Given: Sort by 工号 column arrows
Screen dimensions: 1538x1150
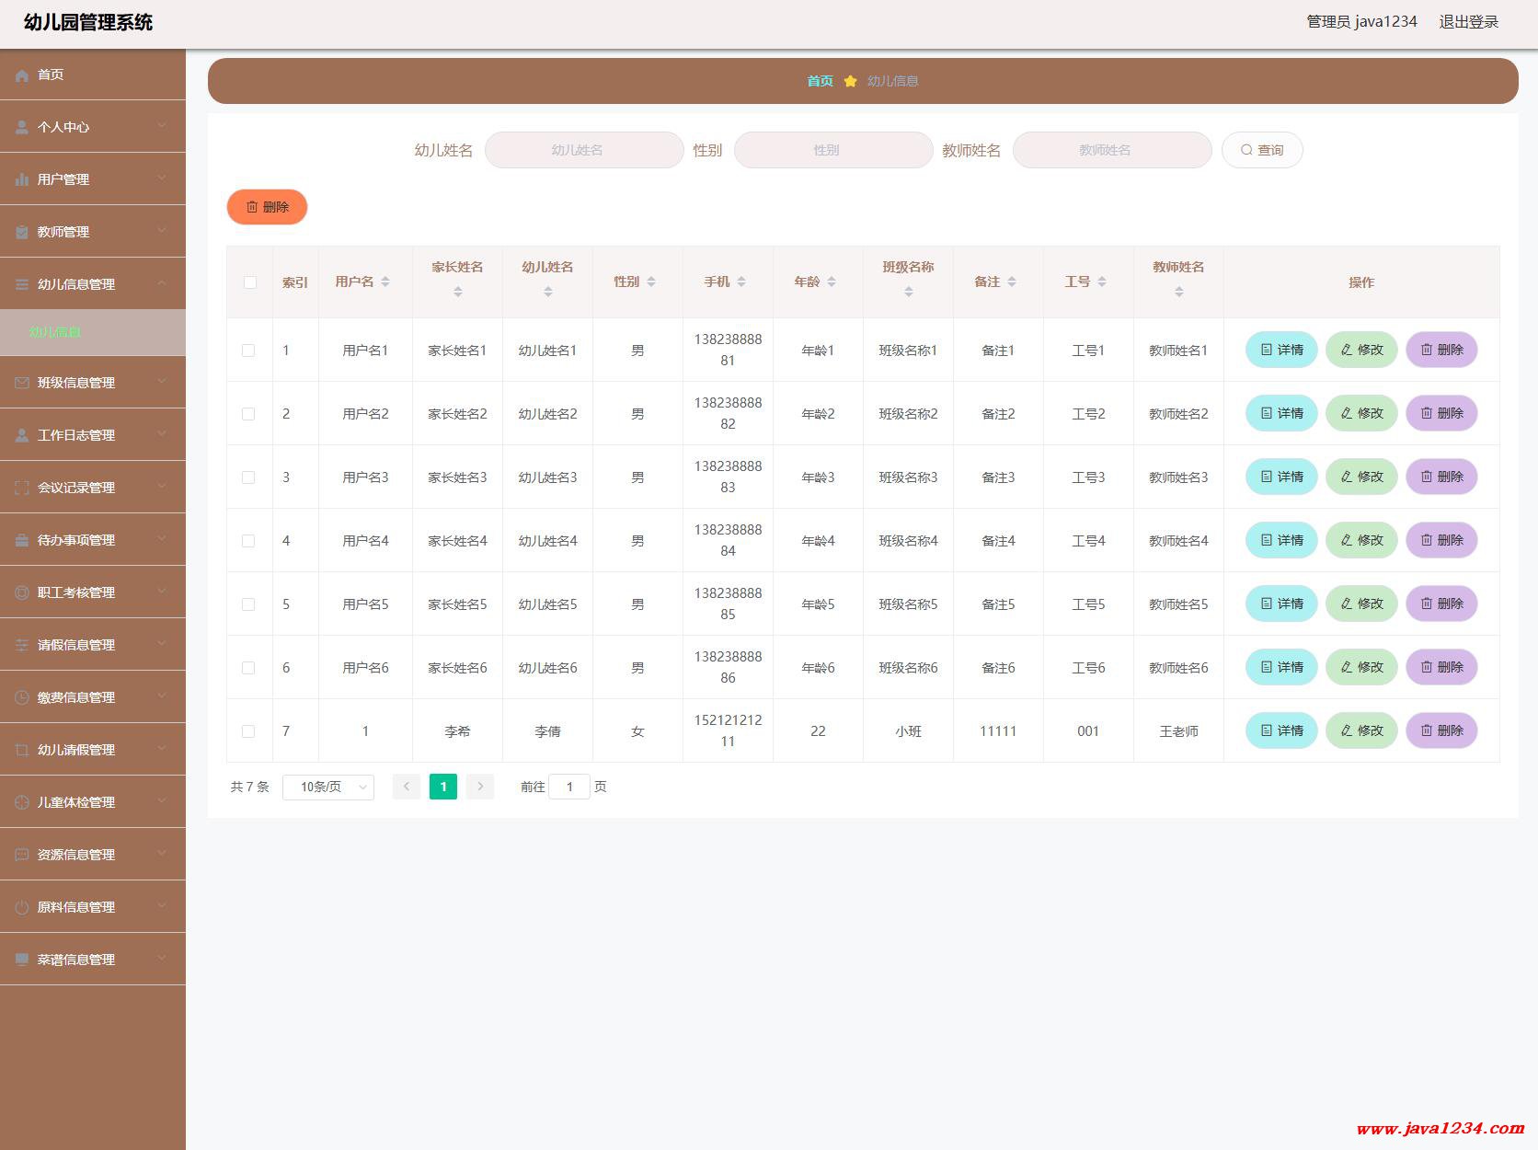Looking at the screenshot, I should pyautogui.click(x=1102, y=282).
